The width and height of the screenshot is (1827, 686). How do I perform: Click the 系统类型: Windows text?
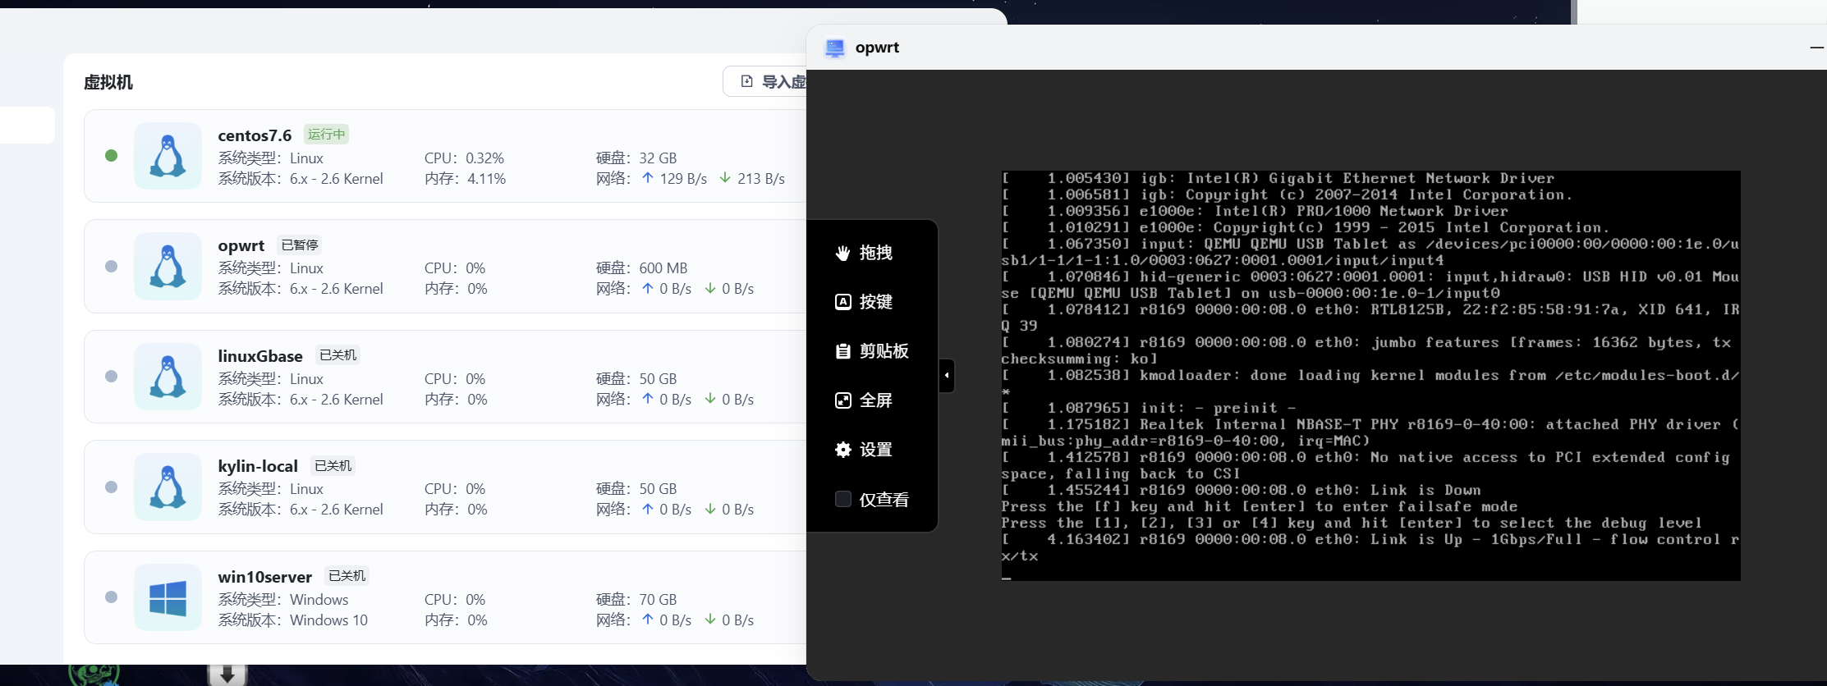tap(283, 600)
